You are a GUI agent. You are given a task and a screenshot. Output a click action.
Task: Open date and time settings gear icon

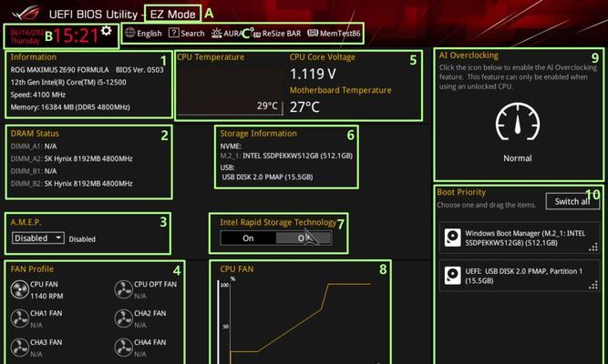[x=107, y=31]
